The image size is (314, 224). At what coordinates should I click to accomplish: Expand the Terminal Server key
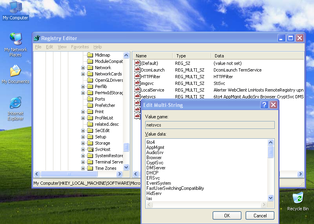(83, 162)
